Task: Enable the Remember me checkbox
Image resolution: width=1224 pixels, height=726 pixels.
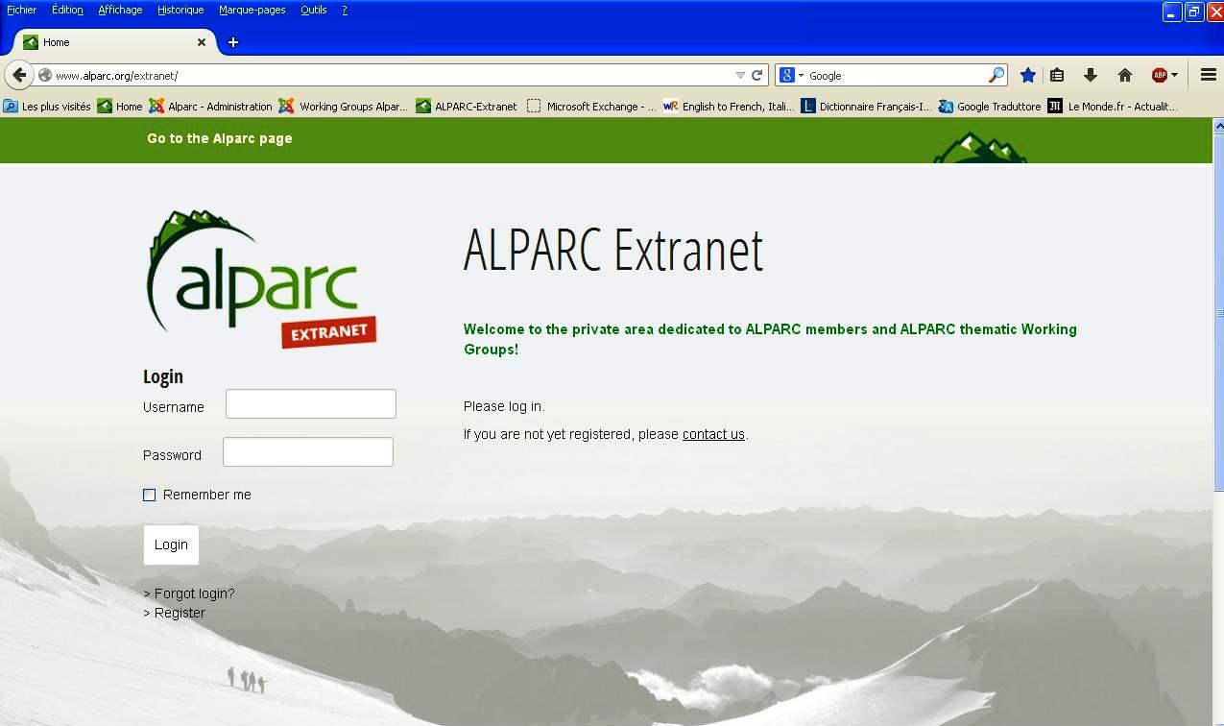Action: (x=149, y=495)
